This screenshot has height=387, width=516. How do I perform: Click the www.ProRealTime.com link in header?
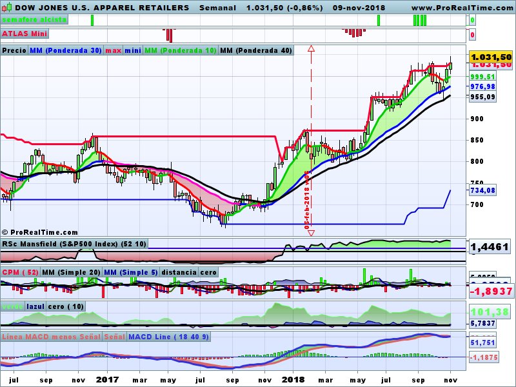(463, 8)
